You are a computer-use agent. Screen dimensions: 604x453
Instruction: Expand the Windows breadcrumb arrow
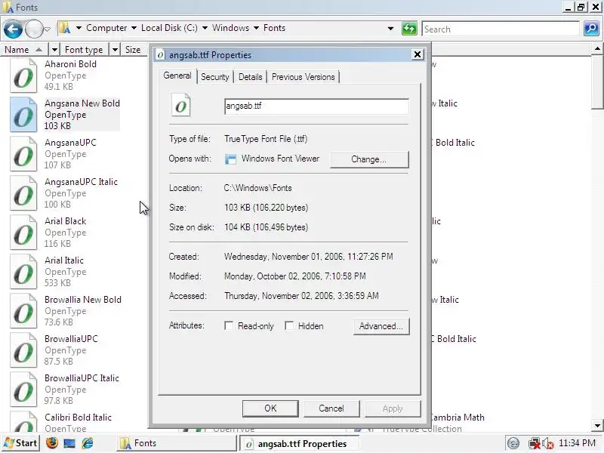click(256, 28)
